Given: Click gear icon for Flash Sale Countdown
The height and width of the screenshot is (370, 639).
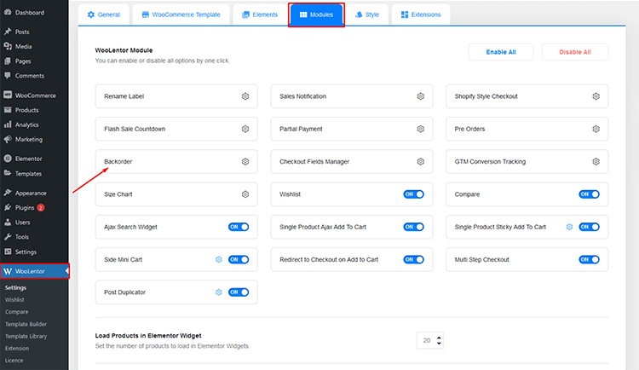Looking at the screenshot, I should 245,129.
